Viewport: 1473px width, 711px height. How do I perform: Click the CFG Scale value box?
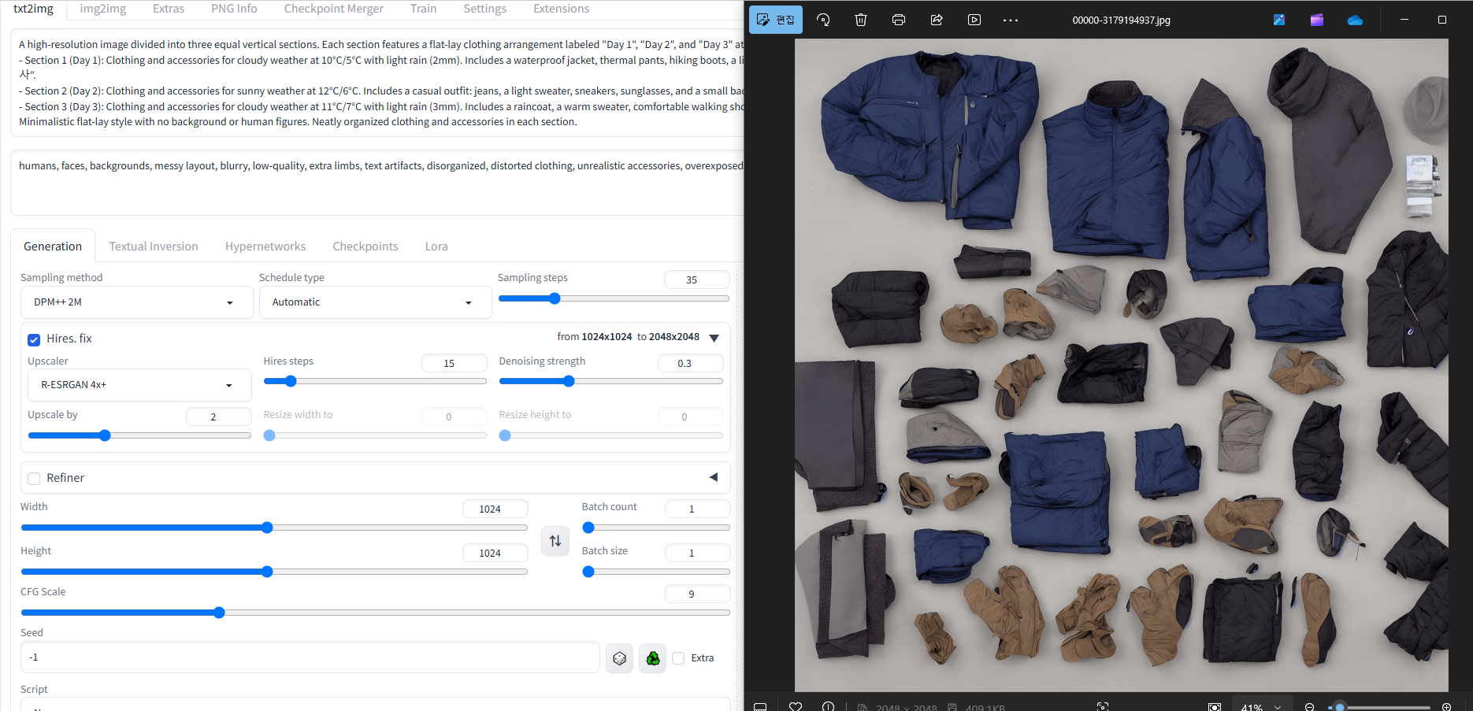(698, 594)
